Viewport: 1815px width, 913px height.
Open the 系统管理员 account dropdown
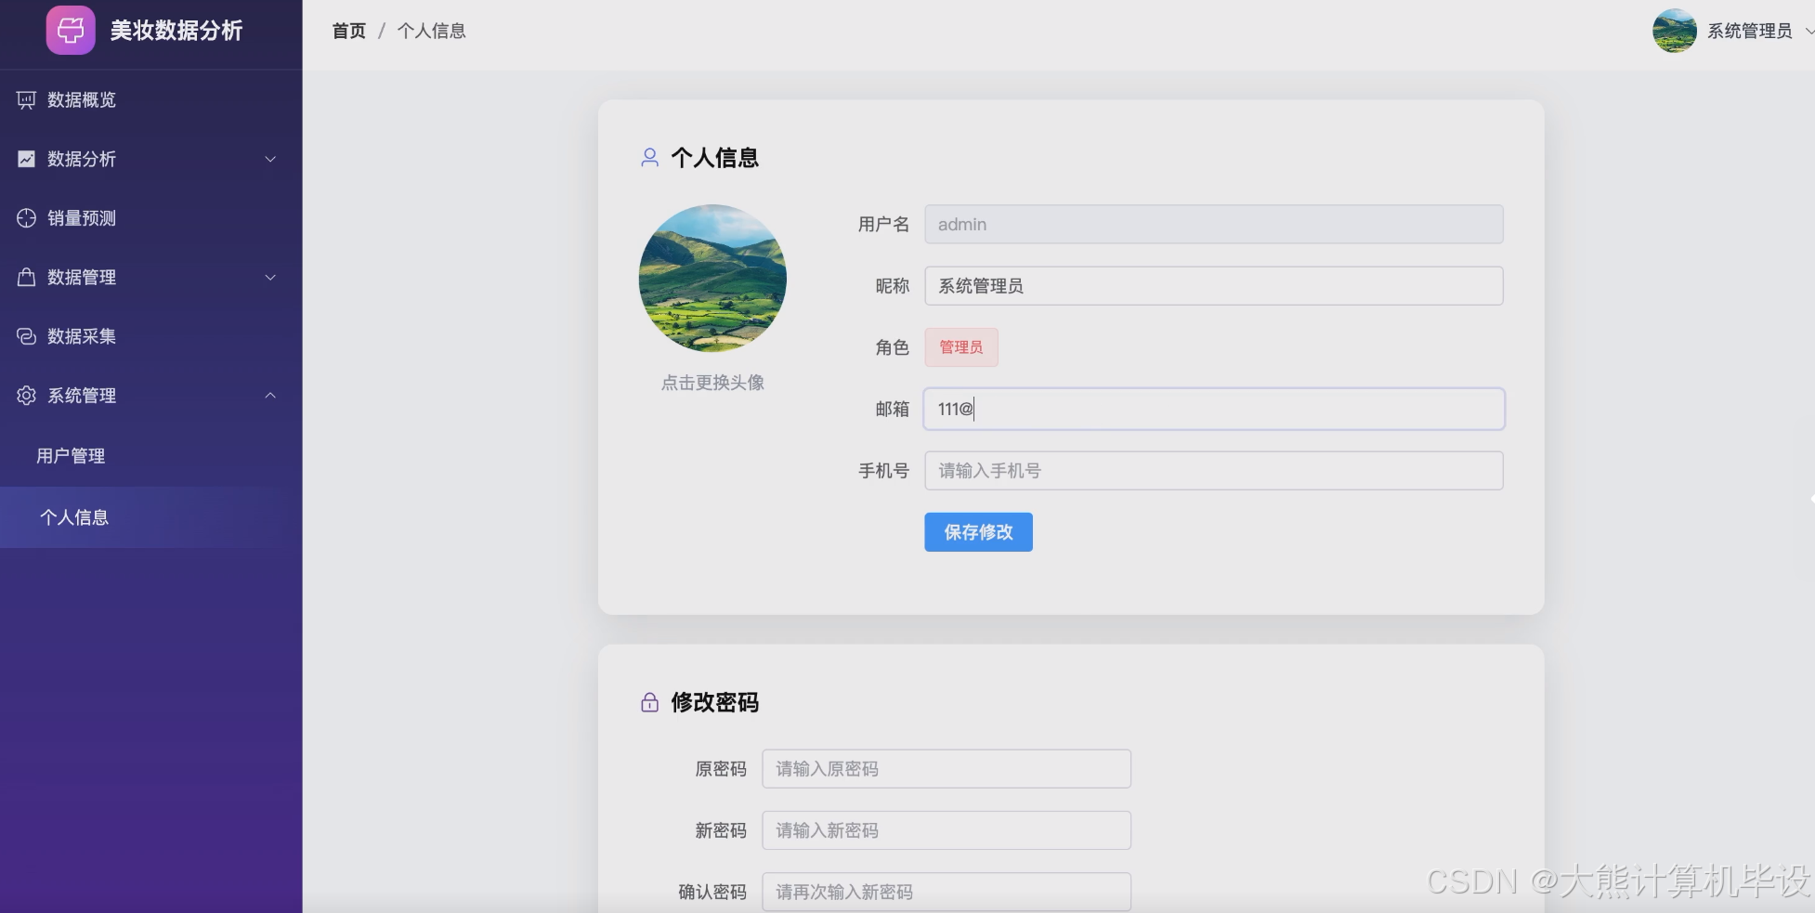(1747, 31)
